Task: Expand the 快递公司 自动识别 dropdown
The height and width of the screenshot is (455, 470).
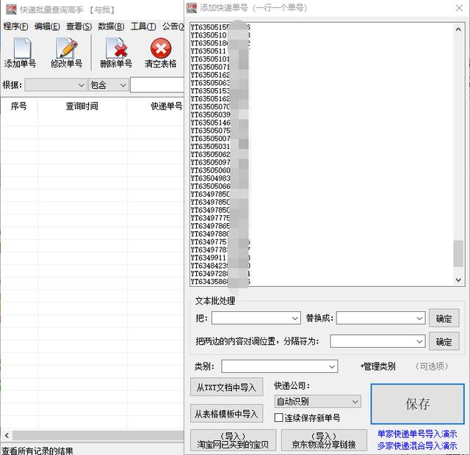Action: [x=355, y=401]
